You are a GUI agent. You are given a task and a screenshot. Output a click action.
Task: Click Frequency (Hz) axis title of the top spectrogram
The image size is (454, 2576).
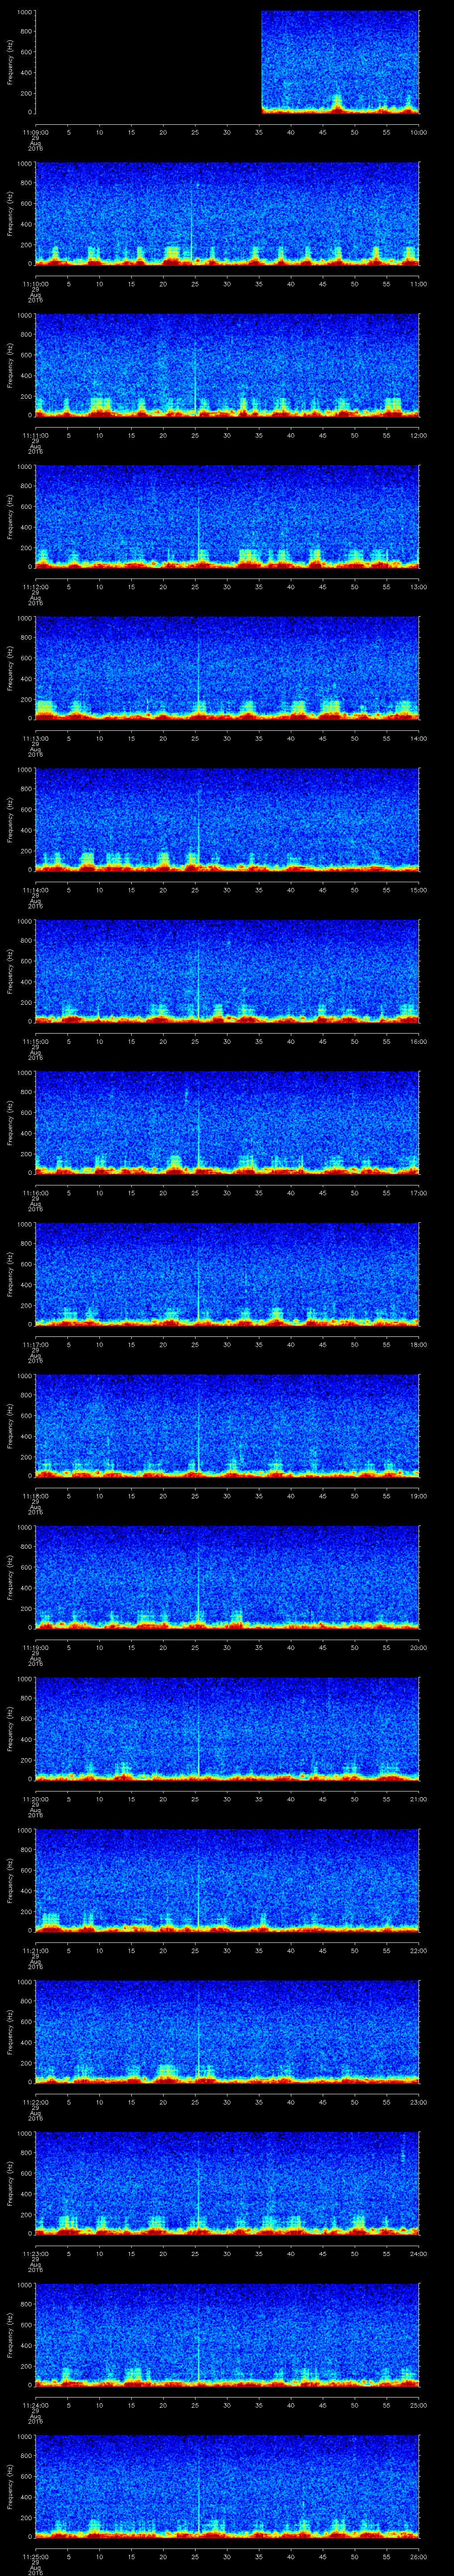11,62
